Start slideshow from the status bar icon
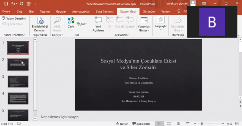The height and width of the screenshot is (126, 242). tap(188, 124)
